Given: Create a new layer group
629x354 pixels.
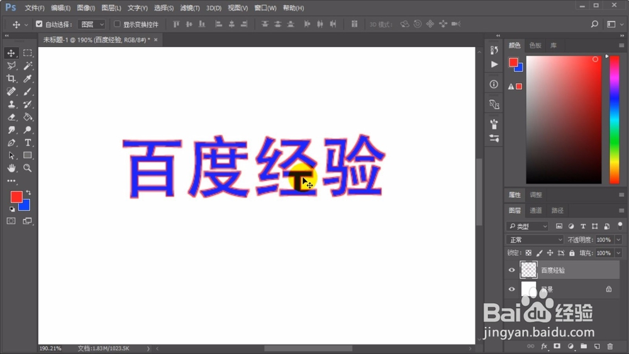Looking at the screenshot, I should click(x=584, y=346).
